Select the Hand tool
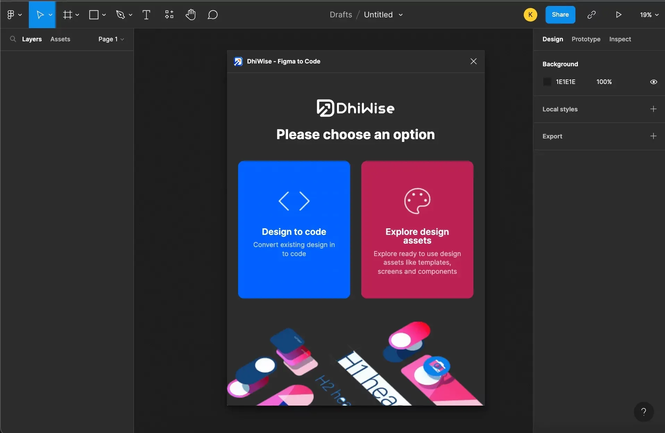The width and height of the screenshot is (665, 433). pyautogui.click(x=191, y=15)
